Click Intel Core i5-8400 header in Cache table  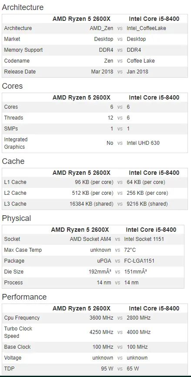[x=154, y=173]
